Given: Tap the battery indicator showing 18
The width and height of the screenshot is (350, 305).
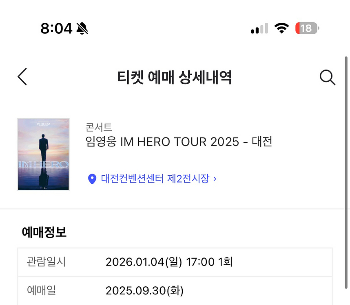Looking at the screenshot, I should tap(307, 28).
